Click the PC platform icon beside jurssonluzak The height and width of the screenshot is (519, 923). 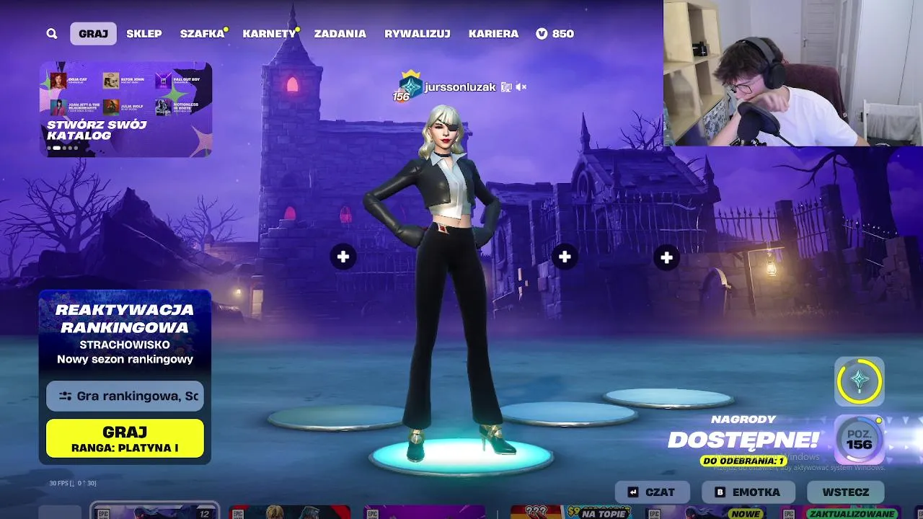coord(506,87)
